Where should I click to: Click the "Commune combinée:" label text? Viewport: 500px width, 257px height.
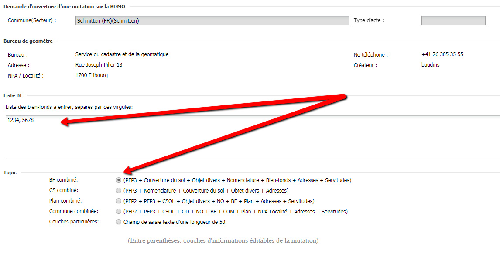(x=73, y=211)
